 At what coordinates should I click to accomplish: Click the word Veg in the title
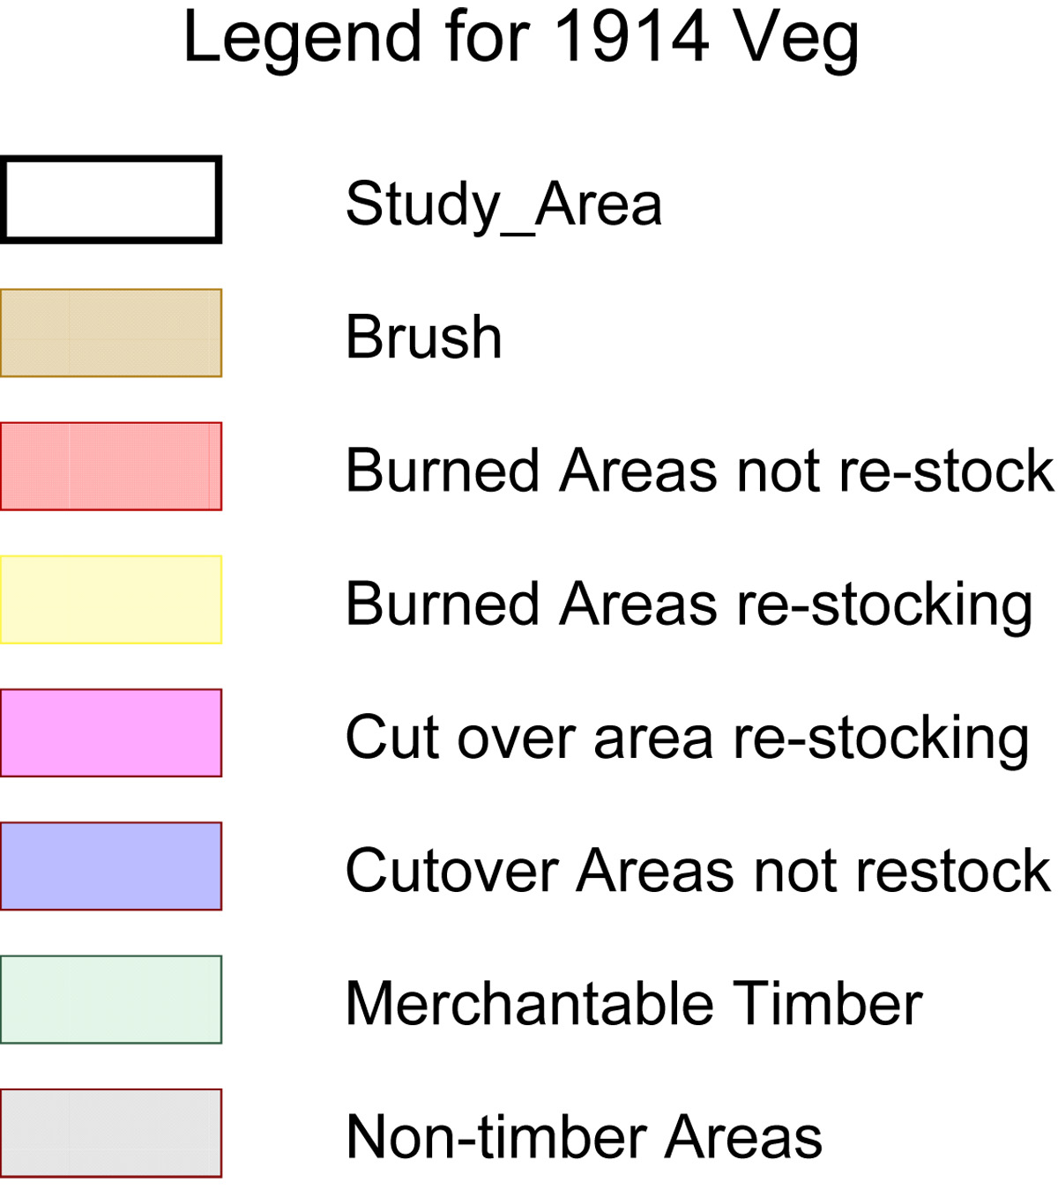[797, 41]
